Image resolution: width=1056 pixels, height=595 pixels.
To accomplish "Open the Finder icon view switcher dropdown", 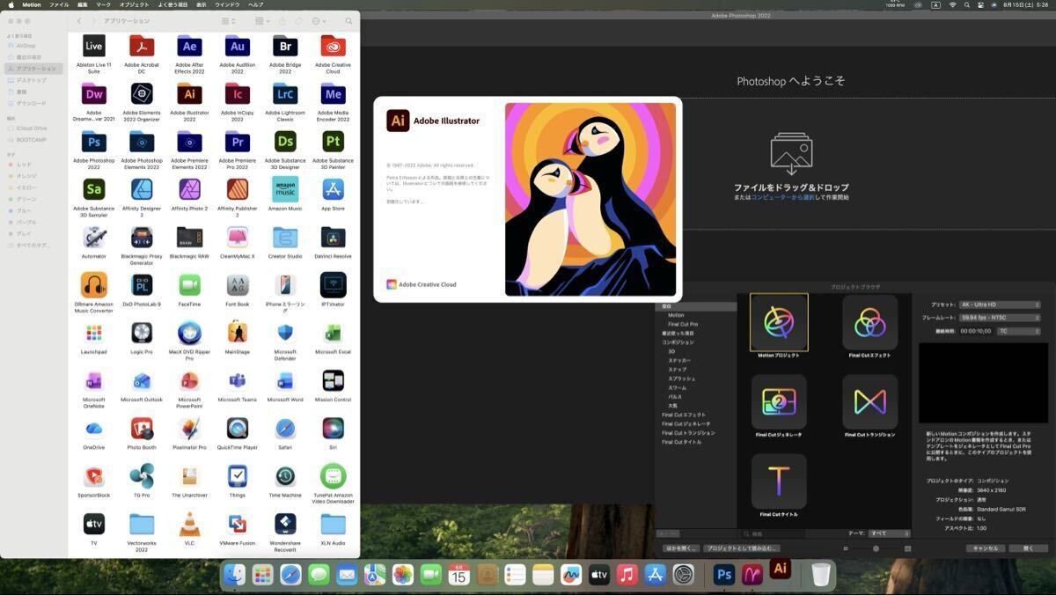I will tap(228, 21).
